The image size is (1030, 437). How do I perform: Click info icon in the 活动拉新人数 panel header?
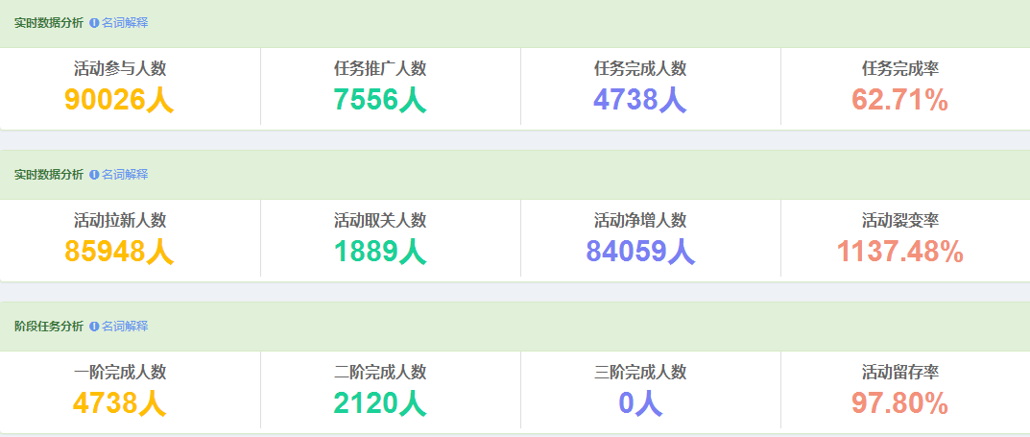coord(94,175)
